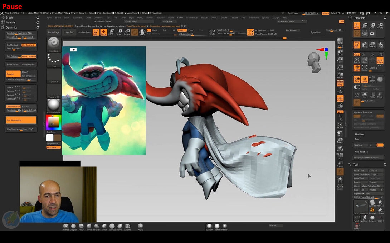Click the Actual size icon
This screenshot has height=243, width=390.
[340, 67]
